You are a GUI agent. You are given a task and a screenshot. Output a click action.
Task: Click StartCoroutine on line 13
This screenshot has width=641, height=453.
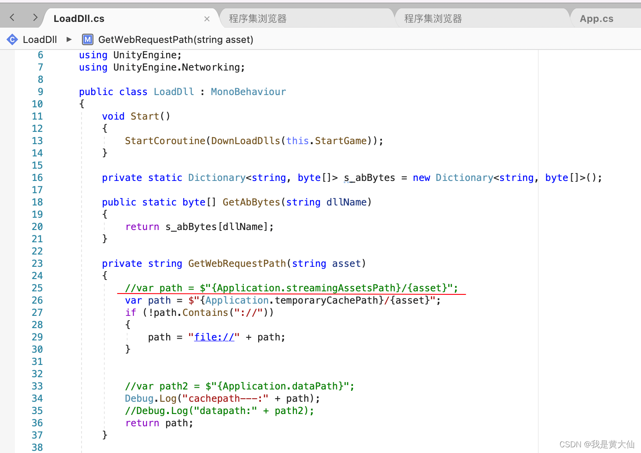pos(165,141)
